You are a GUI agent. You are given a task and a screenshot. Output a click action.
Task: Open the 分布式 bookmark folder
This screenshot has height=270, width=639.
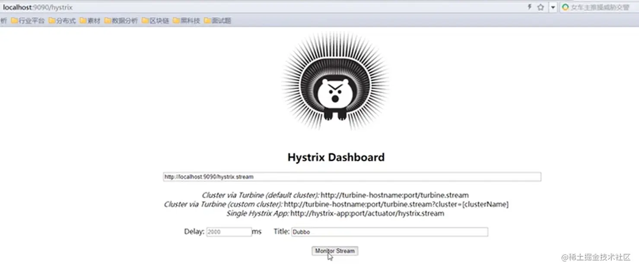pyautogui.click(x=62, y=20)
